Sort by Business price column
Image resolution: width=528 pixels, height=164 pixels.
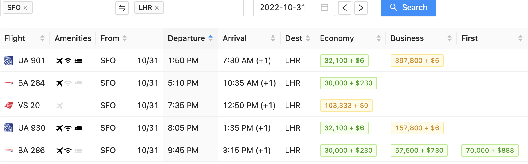click(x=449, y=38)
